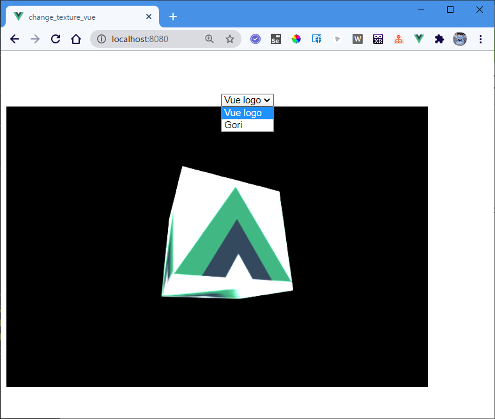Viewport: 495px width, 419px height.
Task: Open the gray play-arrow extension
Action: [337, 39]
